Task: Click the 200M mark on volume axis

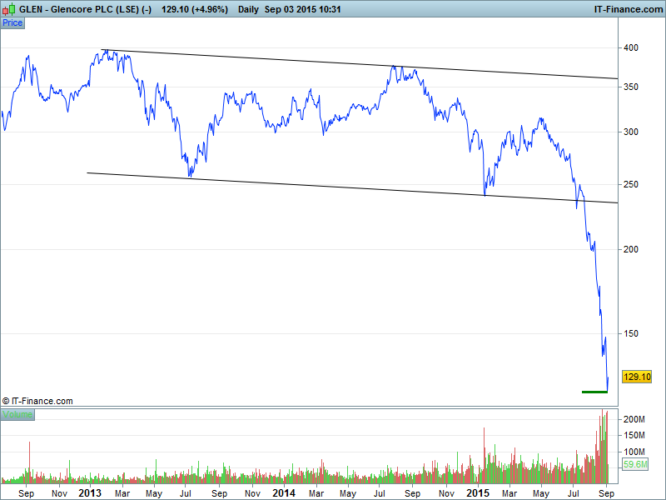Action: click(x=634, y=418)
